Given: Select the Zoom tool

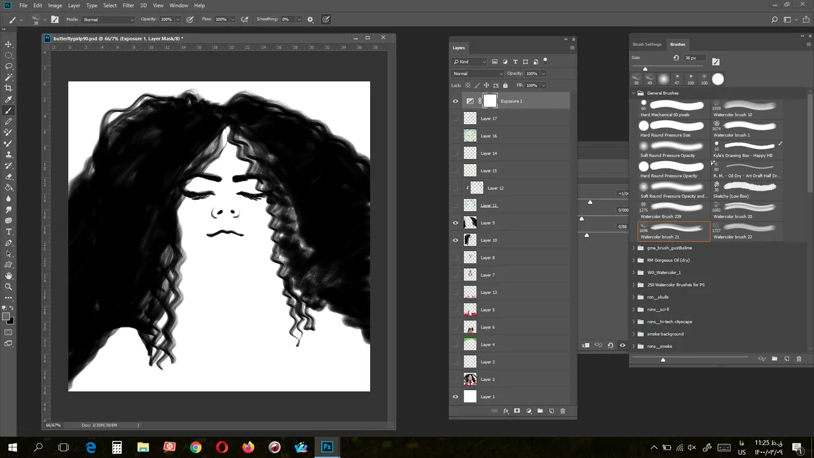Looking at the screenshot, I should [x=8, y=287].
